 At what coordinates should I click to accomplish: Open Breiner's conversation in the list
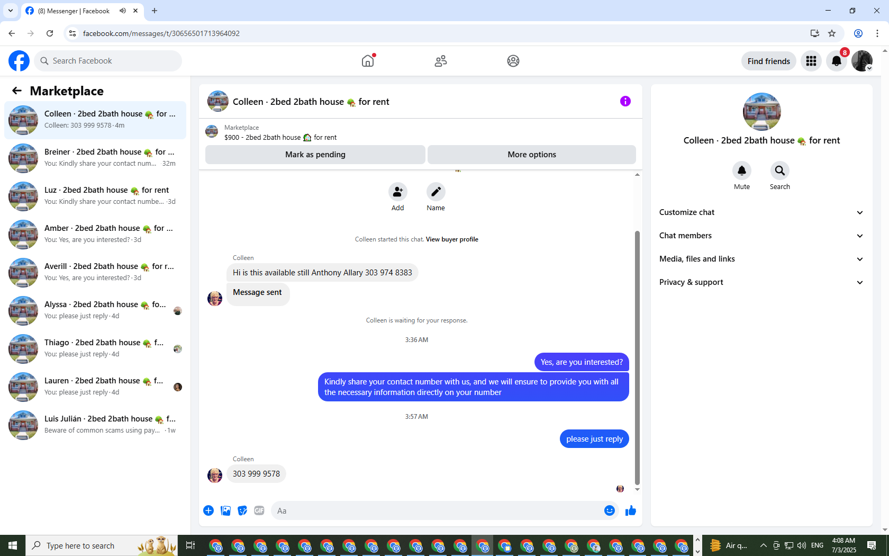click(x=95, y=158)
